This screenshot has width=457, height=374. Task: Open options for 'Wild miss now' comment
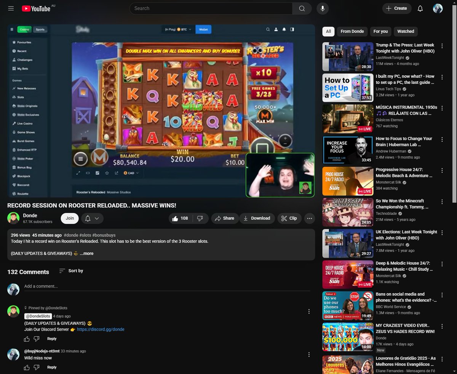[x=309, y=355]
